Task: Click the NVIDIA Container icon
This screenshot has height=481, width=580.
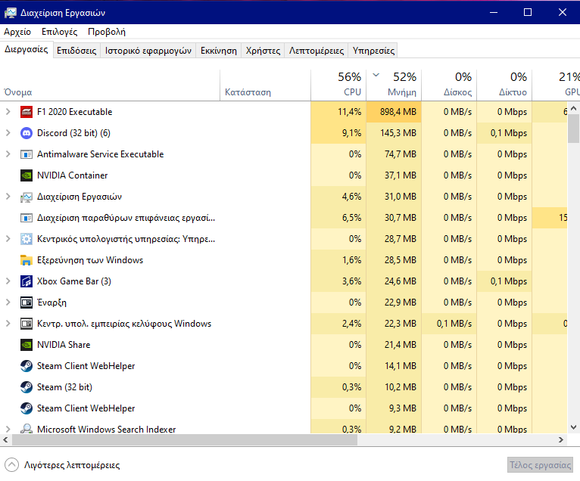Action: pos(26,175)
